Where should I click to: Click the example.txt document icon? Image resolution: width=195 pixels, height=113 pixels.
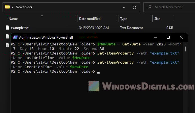pyautogui.click(x=7, y=28)
